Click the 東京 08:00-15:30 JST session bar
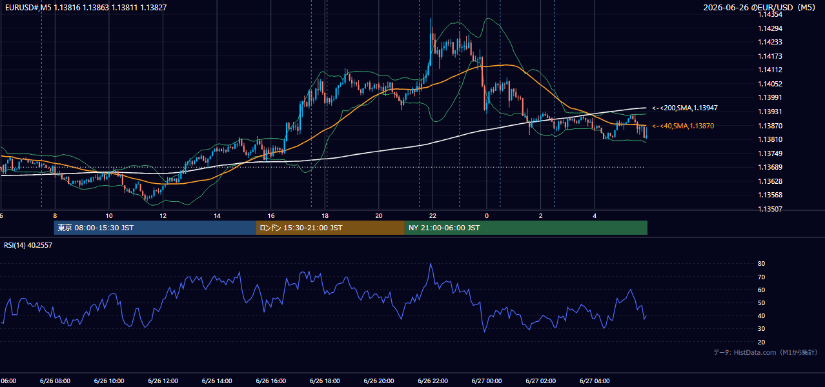The height and width of the screenshot is (387, 825). [x=155, y=228]
